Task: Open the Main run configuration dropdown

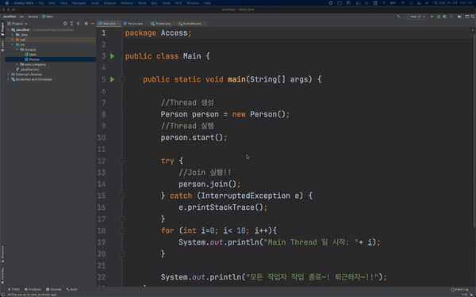Action: pos(416,17)
